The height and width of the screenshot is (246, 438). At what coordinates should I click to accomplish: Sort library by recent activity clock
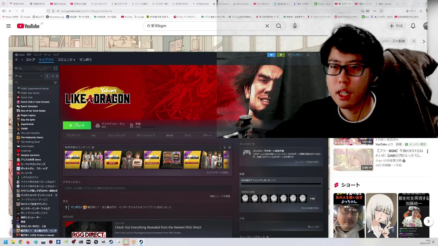(x=53, y=76)
